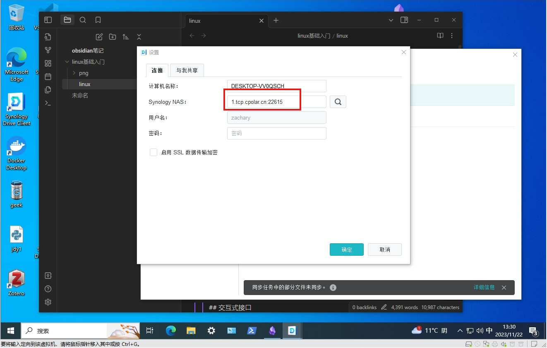
Task: Expand the png folder
Action: click(74, 73)
